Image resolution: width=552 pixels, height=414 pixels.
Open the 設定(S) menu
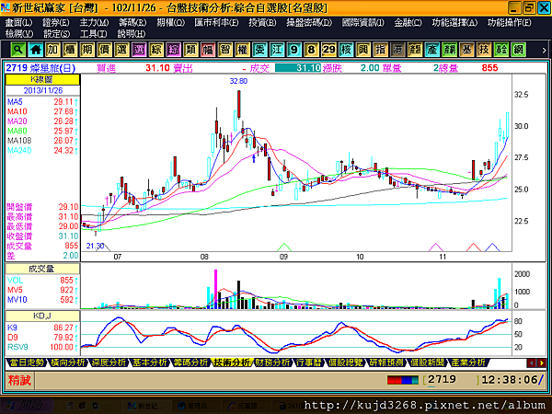pyautogui.click(x=57, y=34)
